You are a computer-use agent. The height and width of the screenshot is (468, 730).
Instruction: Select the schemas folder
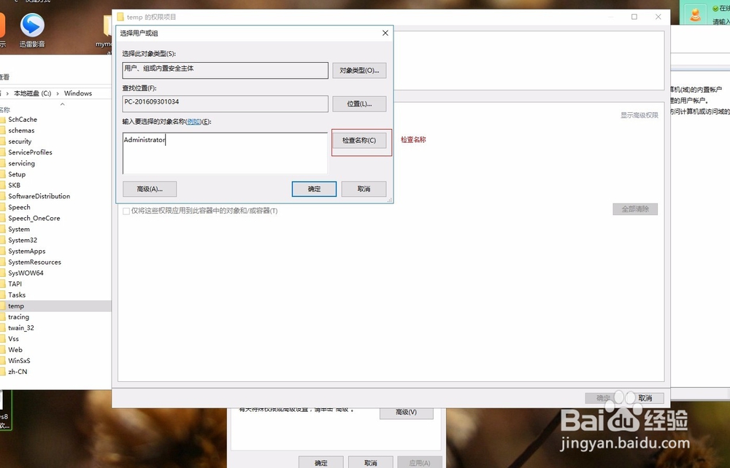point(21,130)
